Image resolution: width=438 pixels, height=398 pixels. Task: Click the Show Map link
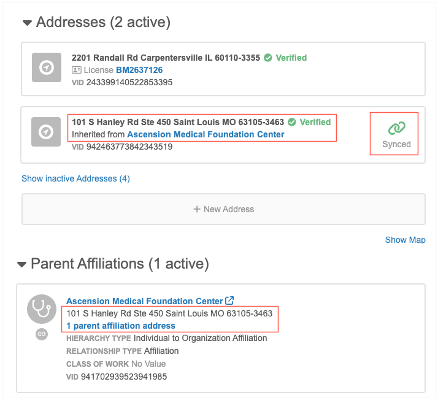405,240
